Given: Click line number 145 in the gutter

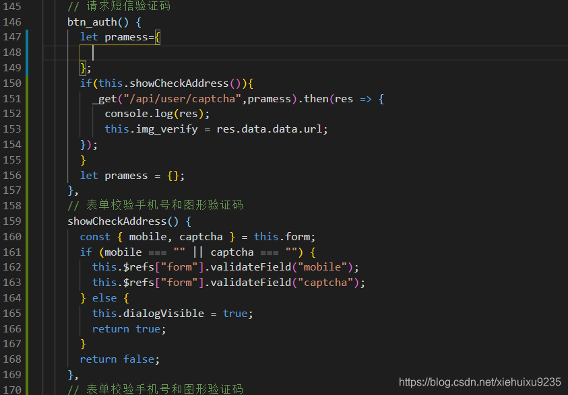Looking at the screenshot, I should point(12,6).
